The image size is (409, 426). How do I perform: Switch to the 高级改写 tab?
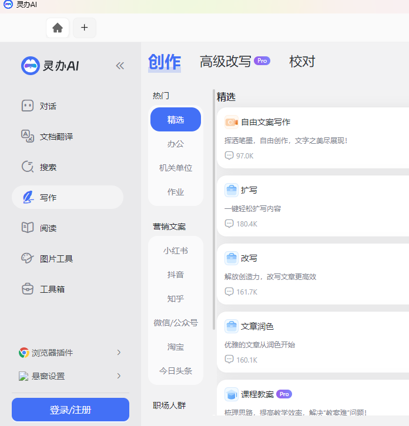(x=225, y=62)
